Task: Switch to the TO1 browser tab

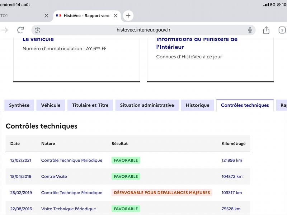Action: pos(25,16)
